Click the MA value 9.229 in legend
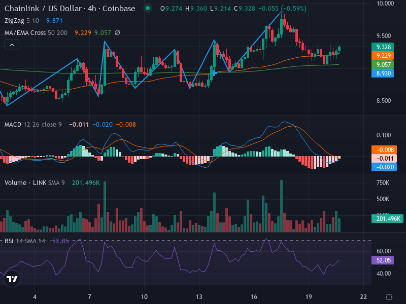Viewport: 406px width, 304px height. click(x=83, y=33)
